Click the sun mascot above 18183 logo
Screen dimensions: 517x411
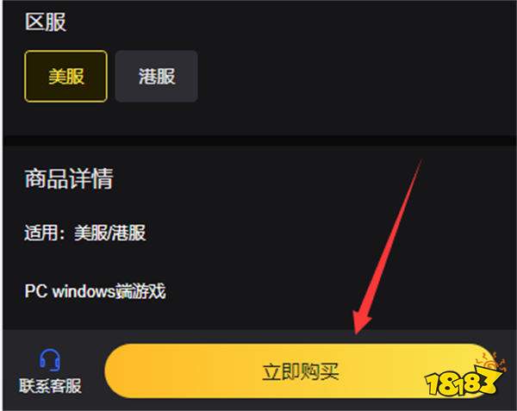pyautogui.click(x=491, y=364)
